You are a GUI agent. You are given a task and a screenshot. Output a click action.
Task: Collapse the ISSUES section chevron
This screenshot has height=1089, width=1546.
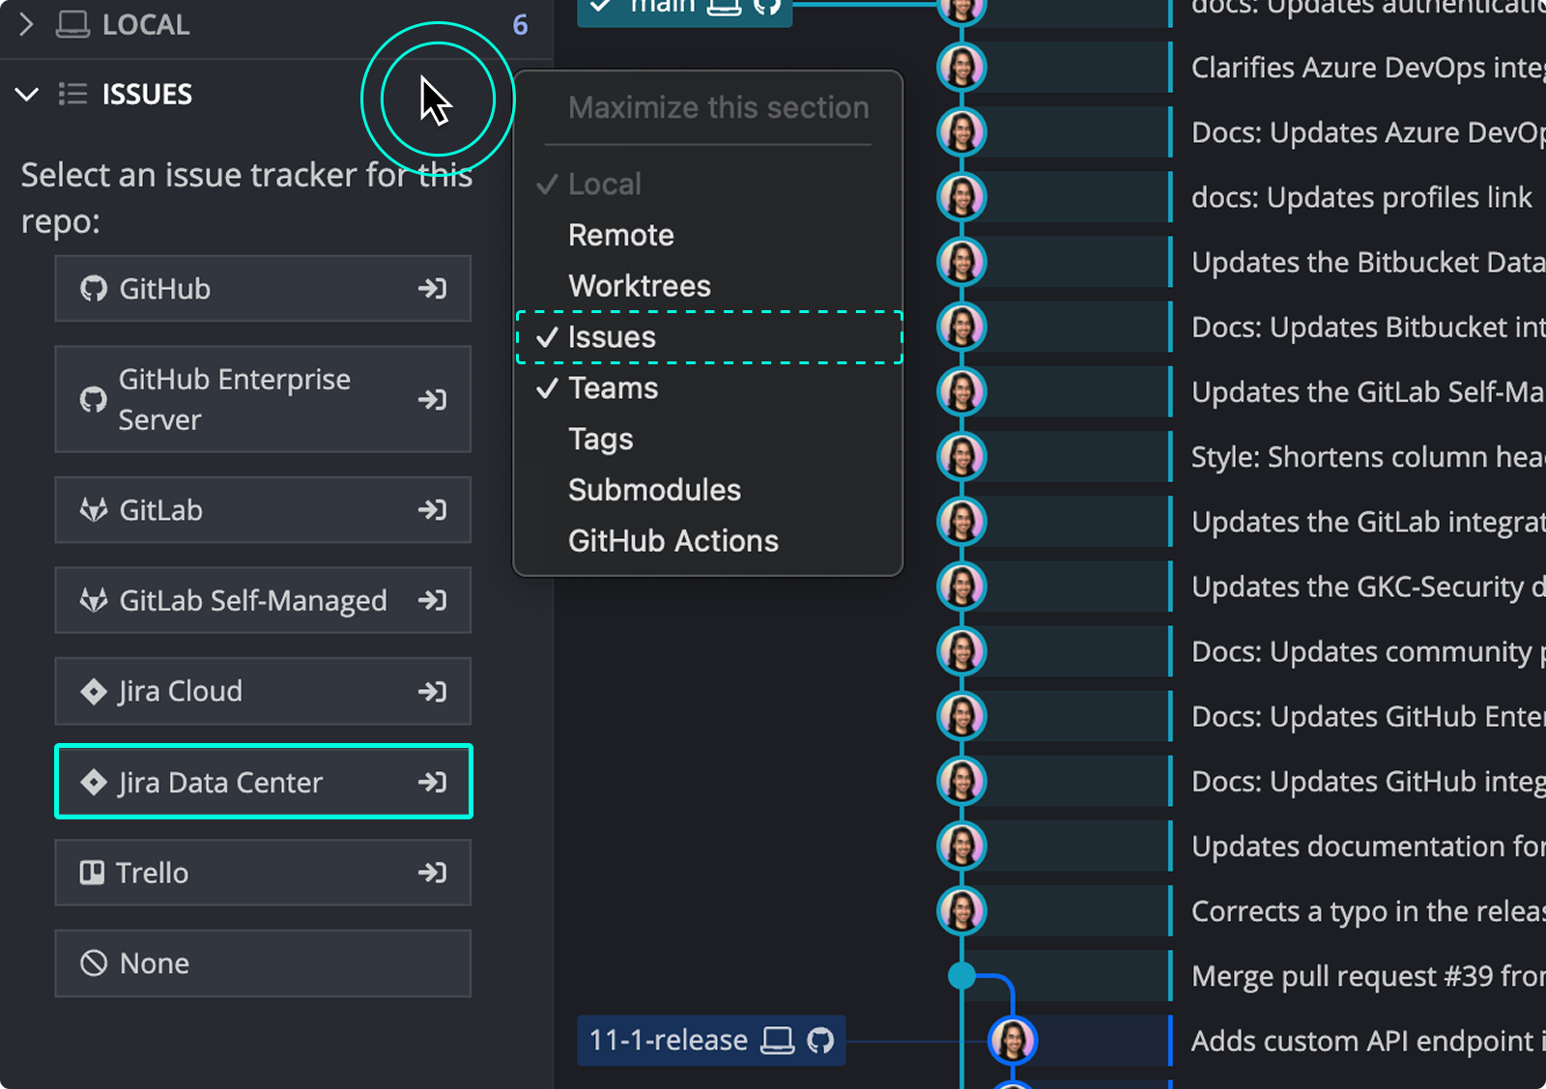tap(26, 94)
